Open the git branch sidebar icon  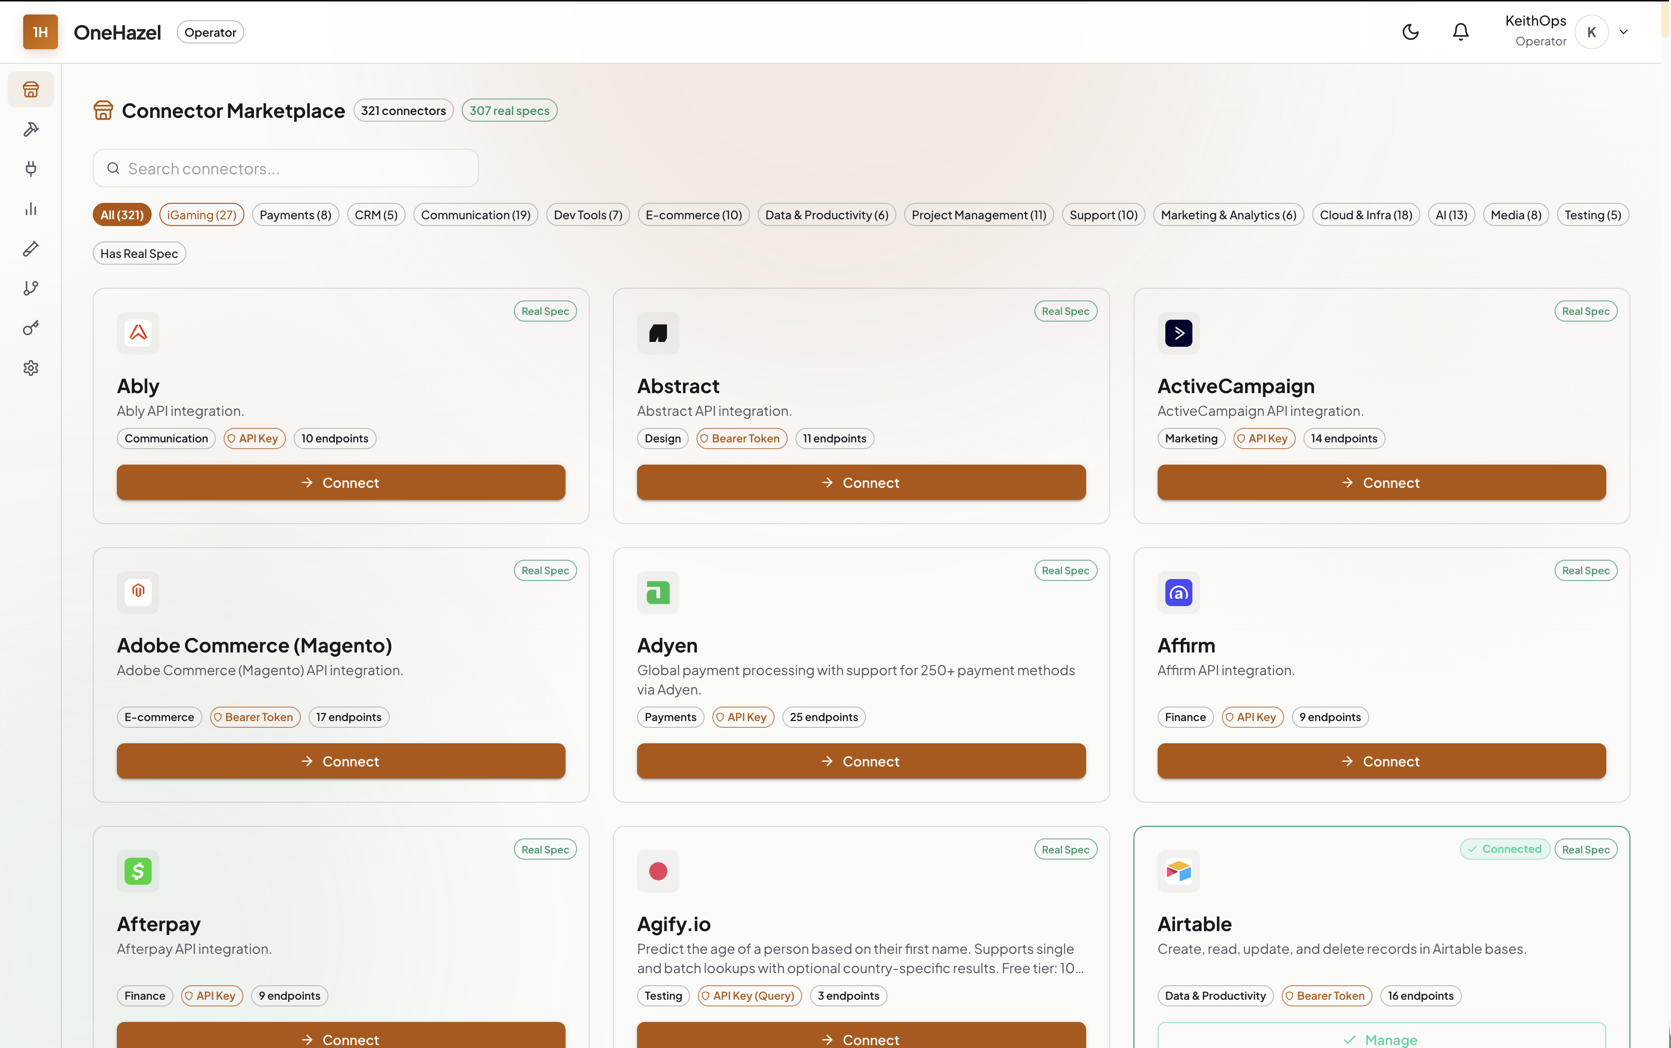tap(30, 288)
